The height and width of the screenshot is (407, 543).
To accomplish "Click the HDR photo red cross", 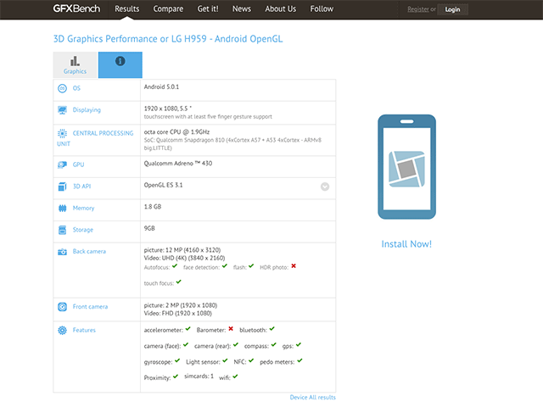I will 294,266.
